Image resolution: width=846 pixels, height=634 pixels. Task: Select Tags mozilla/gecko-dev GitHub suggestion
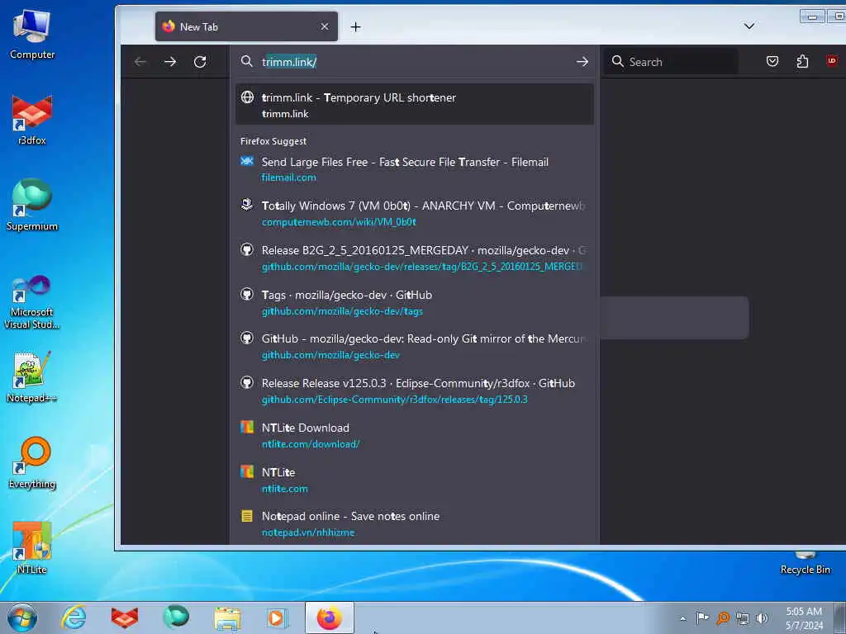click(x=415, y=302)
